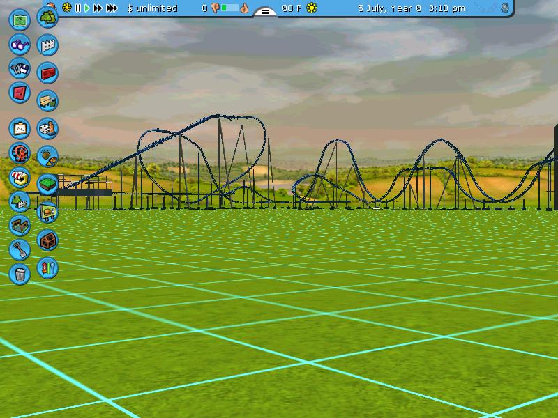Pause the game

click(78, 8)
